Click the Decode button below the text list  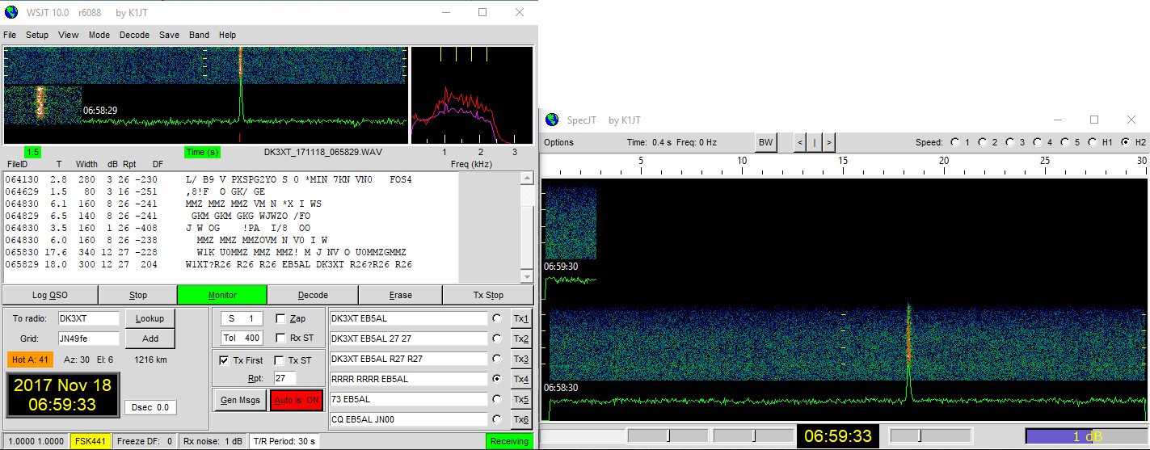(x=313, y=295)
